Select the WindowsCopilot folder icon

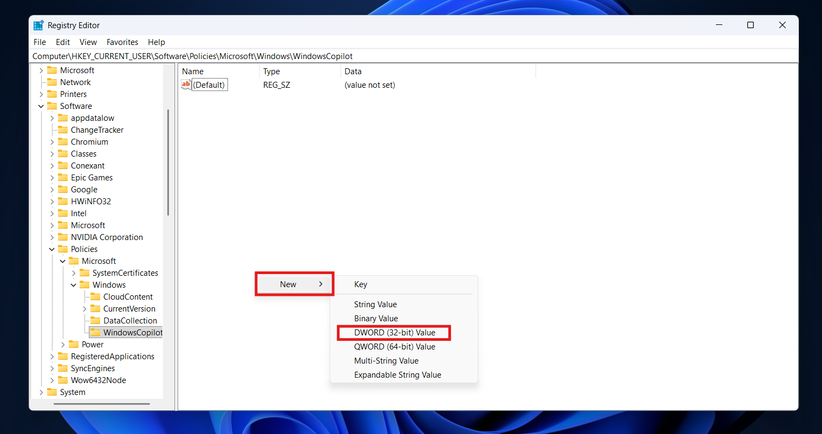95,332
